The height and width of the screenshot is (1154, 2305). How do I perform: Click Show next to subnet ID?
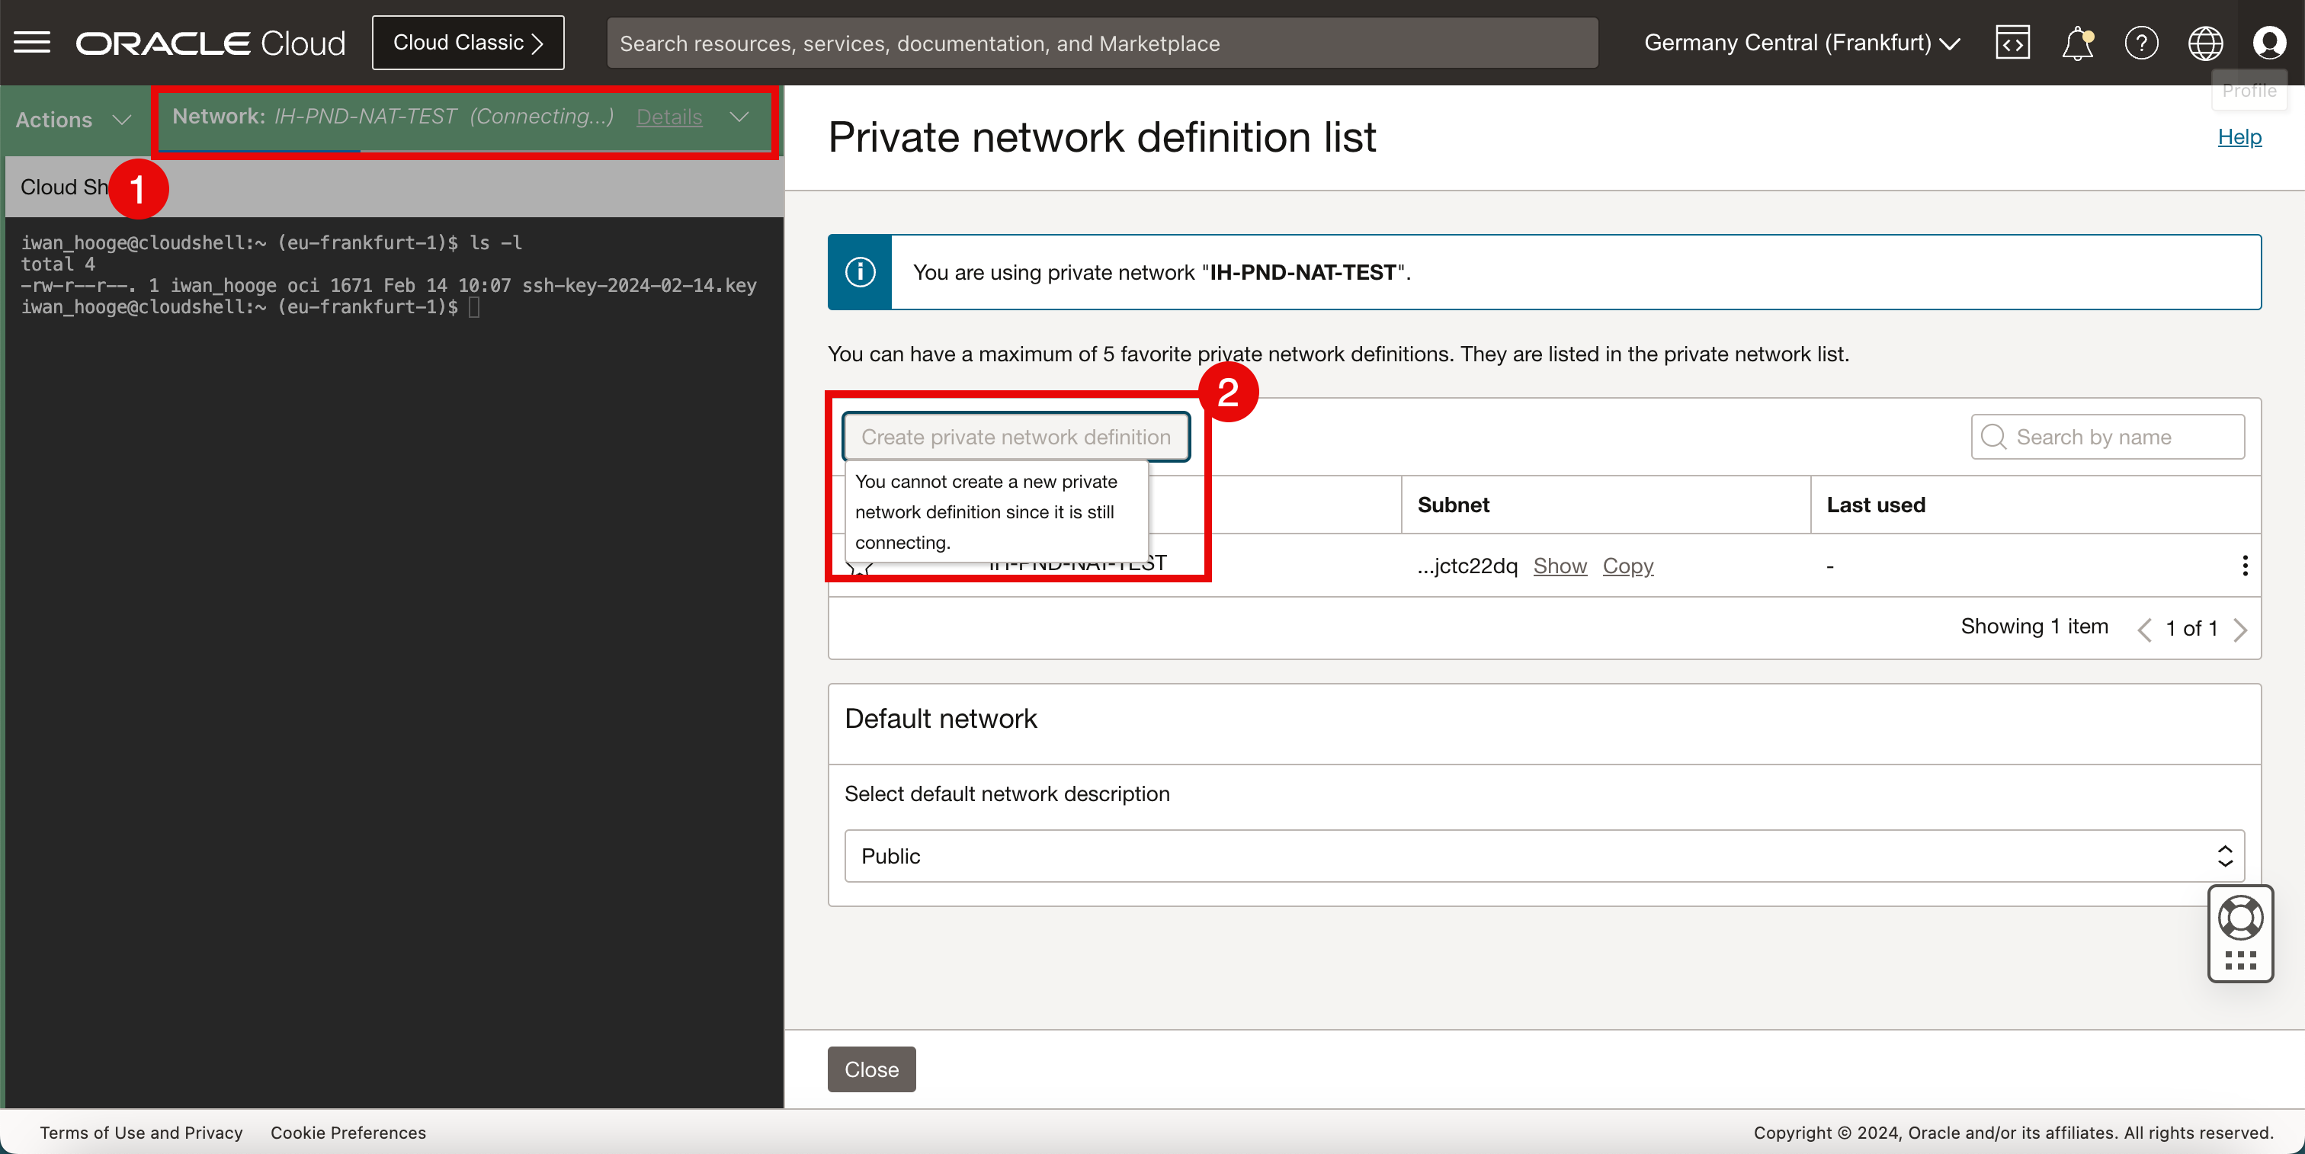coord(1560,566)
